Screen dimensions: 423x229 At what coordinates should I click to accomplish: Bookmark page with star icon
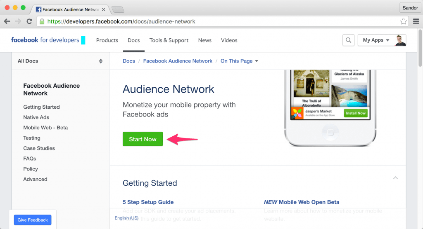403,21
